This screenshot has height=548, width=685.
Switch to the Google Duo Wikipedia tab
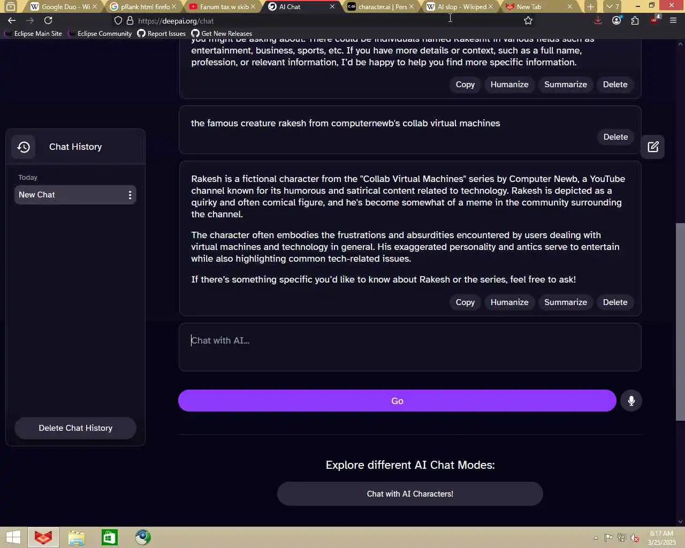click(64, 6)
